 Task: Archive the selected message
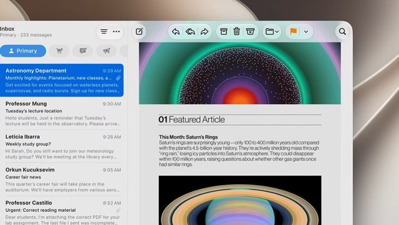pos(224,32)
